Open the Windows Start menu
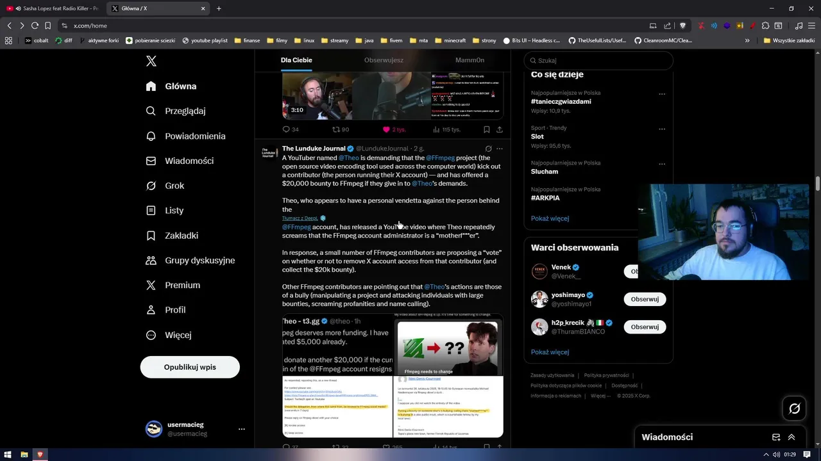The width and height of the screenshot is (821, 461). 8,455
